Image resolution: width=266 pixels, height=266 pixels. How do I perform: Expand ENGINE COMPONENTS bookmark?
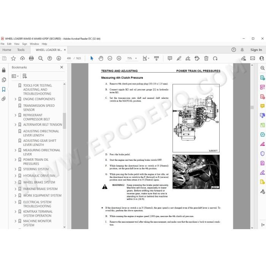coord(16,99)
